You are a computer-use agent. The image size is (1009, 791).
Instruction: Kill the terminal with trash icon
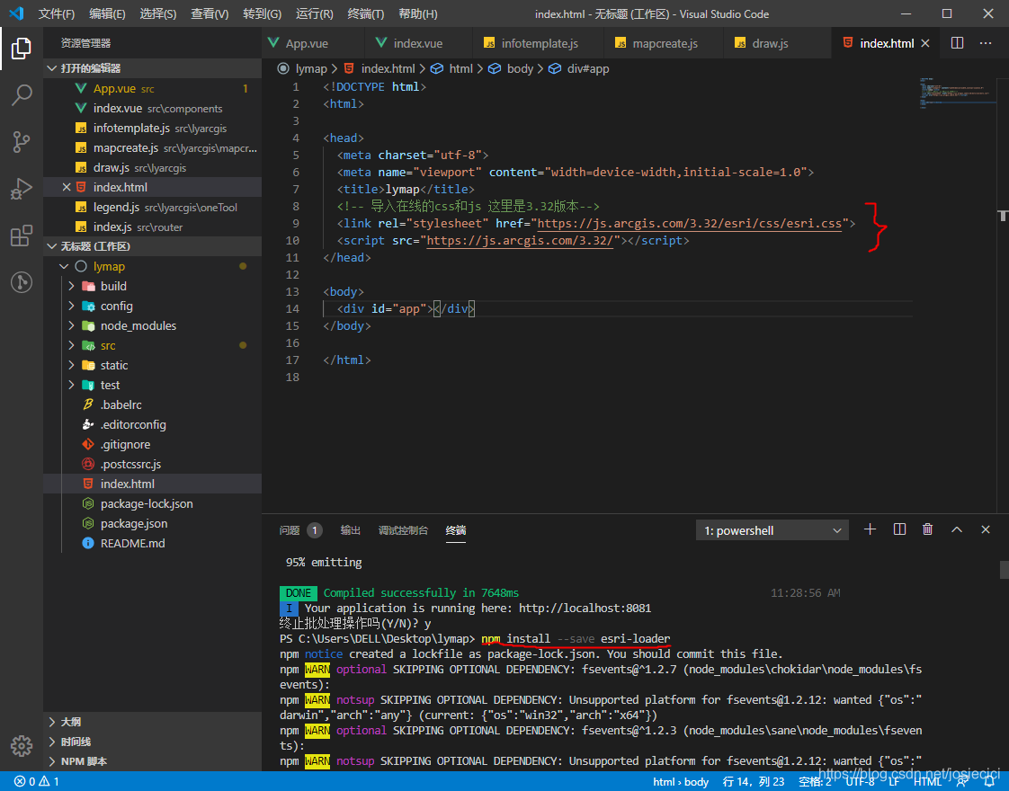coord(927,530)
